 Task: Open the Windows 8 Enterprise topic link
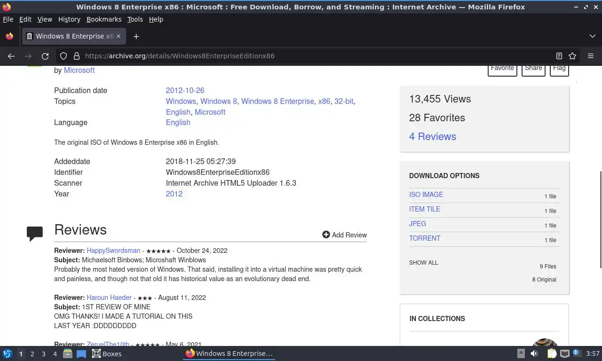point(277,101)
